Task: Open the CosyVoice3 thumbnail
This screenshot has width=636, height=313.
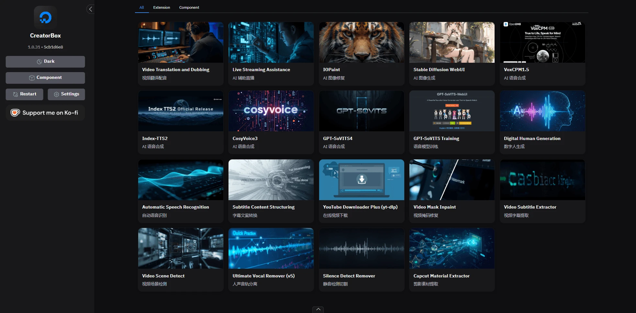Action: [x=271, y=111]
